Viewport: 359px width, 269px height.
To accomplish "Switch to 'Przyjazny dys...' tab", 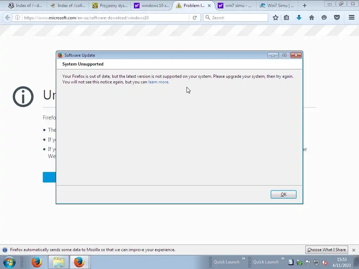I will click(110, 6).
